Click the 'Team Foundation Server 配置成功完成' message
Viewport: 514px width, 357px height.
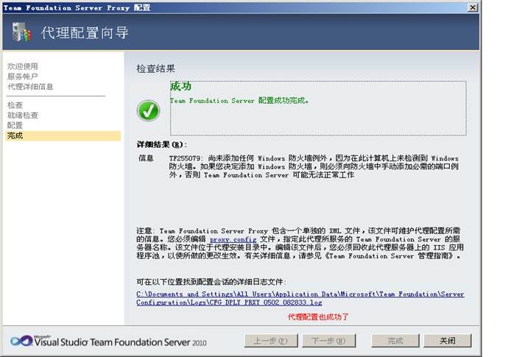[x=239, y=101]
